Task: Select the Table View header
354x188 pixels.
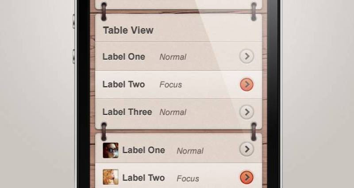Action: [x=128, y=30]
